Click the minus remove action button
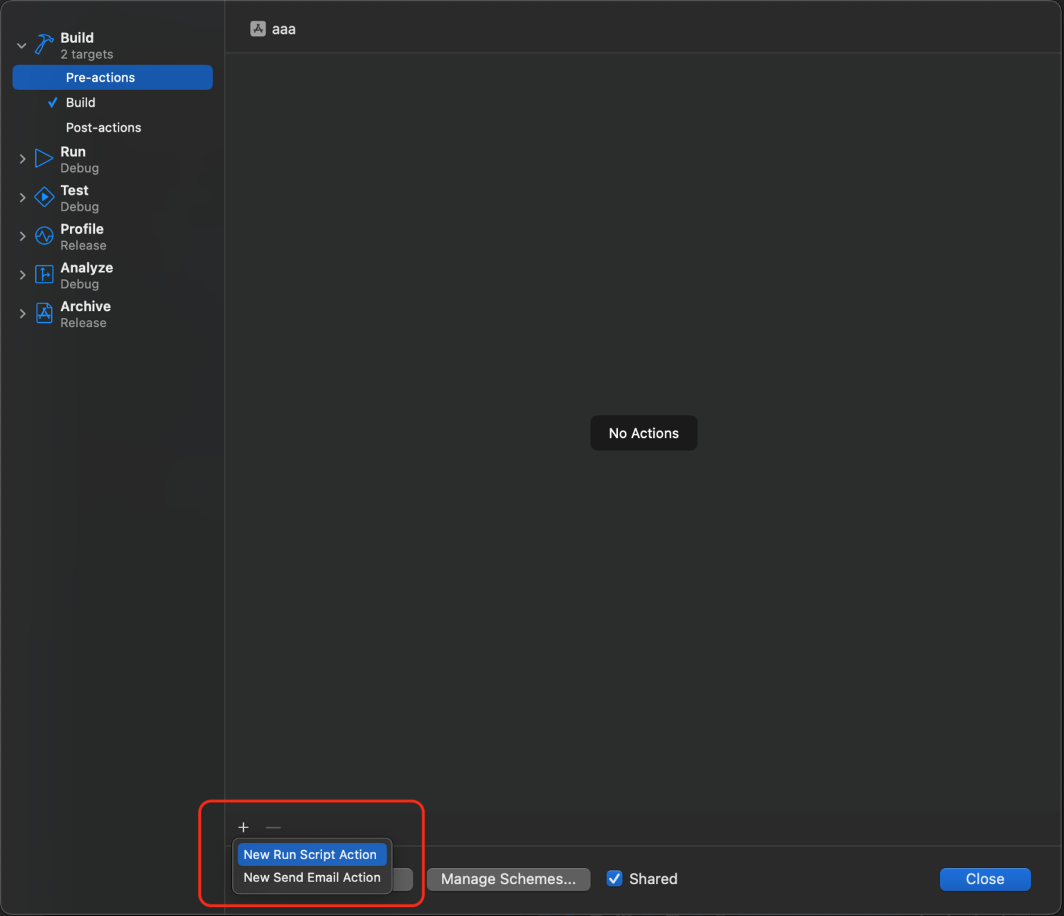Image resolution: width=1064 pixels, height=916 pixels. point(273,827)
